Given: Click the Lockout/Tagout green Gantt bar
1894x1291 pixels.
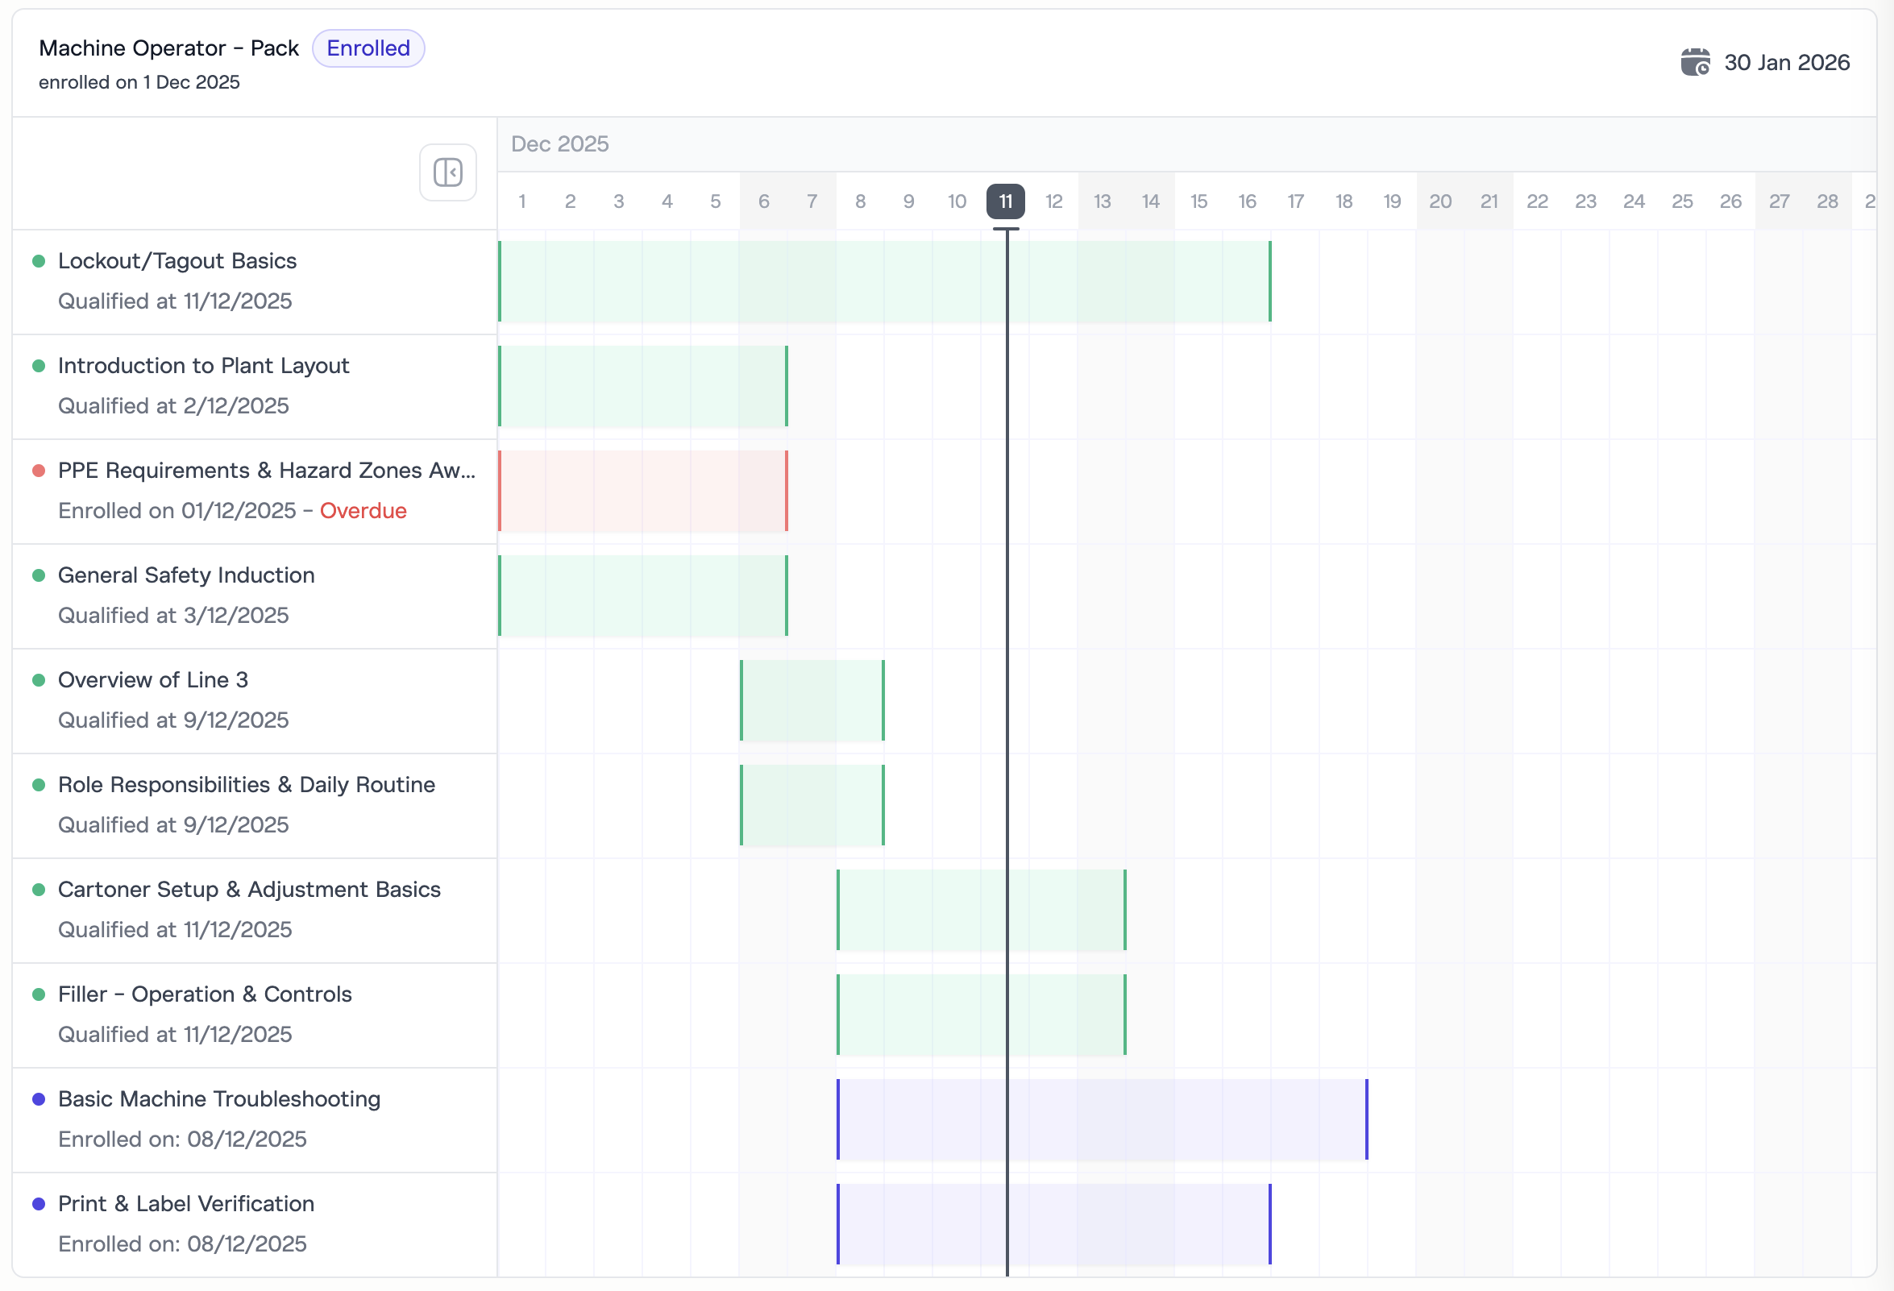Looking at the screenshot, I should coord(883,282).
